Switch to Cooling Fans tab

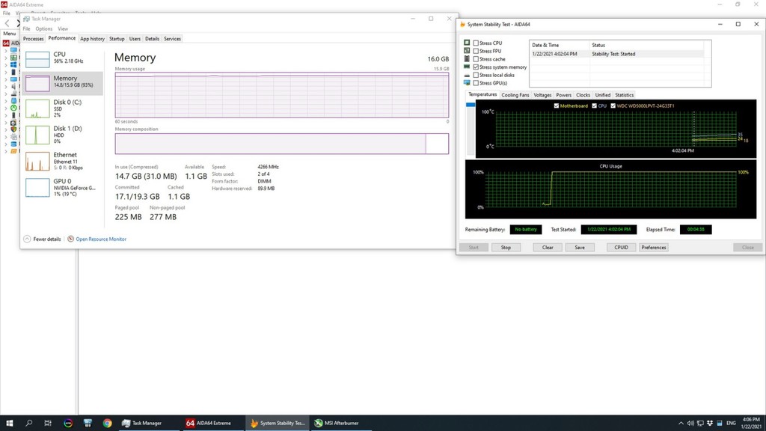tap(515, 95)
